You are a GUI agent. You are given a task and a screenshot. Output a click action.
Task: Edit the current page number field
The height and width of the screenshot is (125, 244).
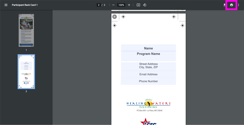point(99,5)
